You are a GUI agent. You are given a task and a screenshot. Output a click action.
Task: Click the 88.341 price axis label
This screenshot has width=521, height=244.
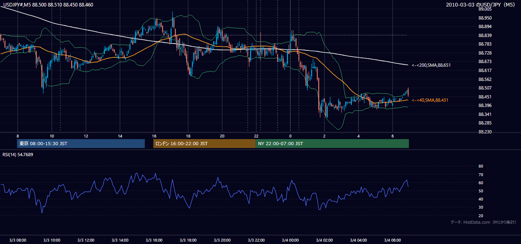485,114
